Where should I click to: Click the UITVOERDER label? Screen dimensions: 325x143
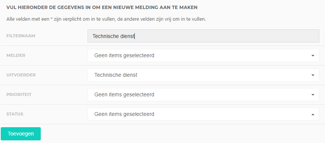pos(21,75)
